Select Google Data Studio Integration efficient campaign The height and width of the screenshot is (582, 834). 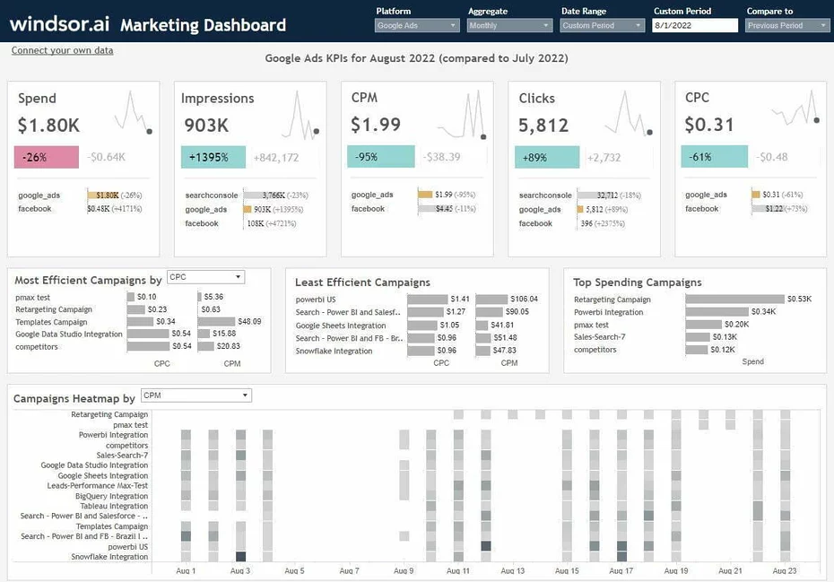[x=69, y=334]
